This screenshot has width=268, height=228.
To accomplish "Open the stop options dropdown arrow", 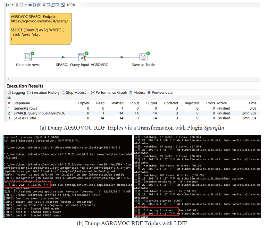I will (x=25, y=5).
